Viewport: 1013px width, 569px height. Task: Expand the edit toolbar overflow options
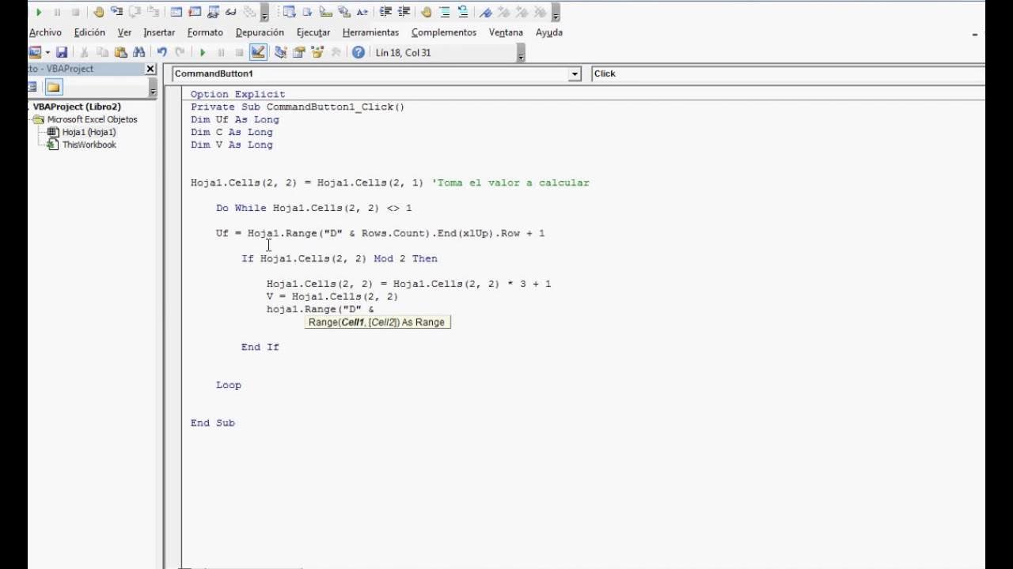point(556,13)
